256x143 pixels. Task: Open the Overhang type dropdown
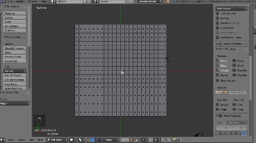tap(237, 123)
